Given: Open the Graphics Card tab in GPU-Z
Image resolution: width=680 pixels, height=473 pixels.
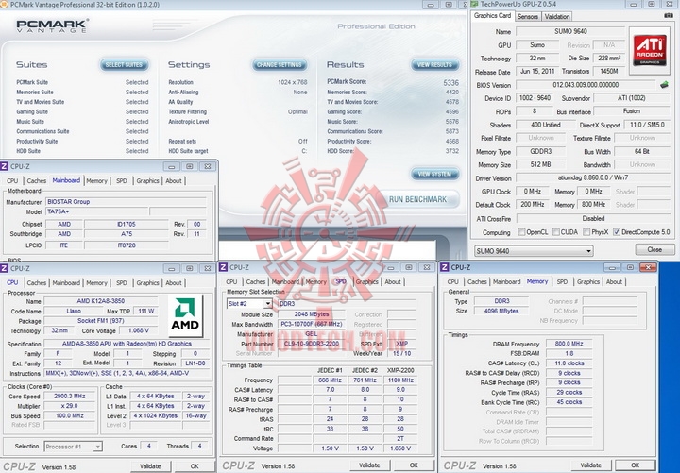Looking at the screenshot, I should [492, 16].
